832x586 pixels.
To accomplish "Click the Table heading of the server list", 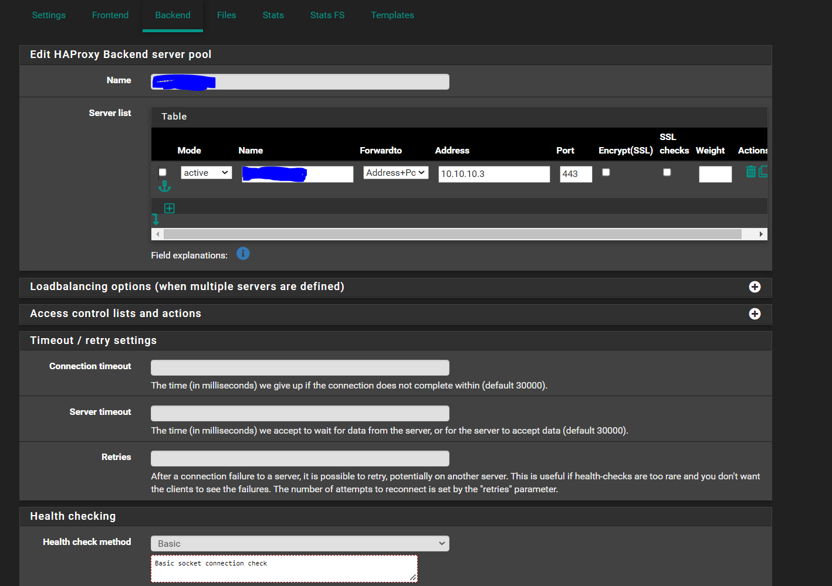I will click(174, 117).
